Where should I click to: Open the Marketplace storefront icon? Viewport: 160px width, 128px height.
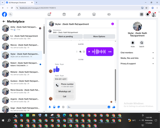tap(94, 14)
